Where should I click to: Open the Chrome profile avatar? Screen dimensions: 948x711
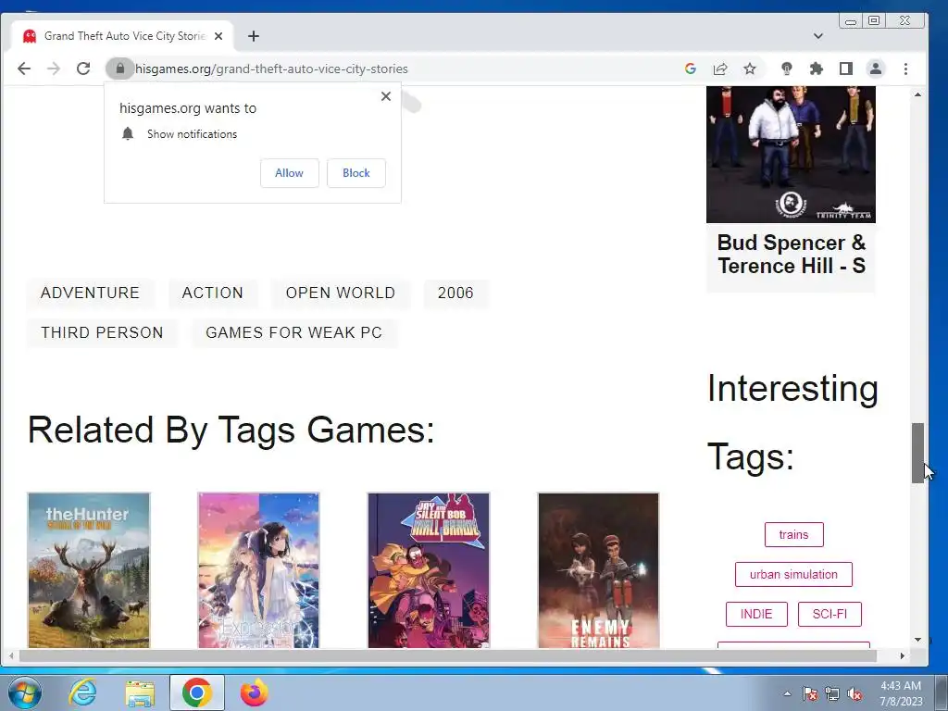point(876,69)
